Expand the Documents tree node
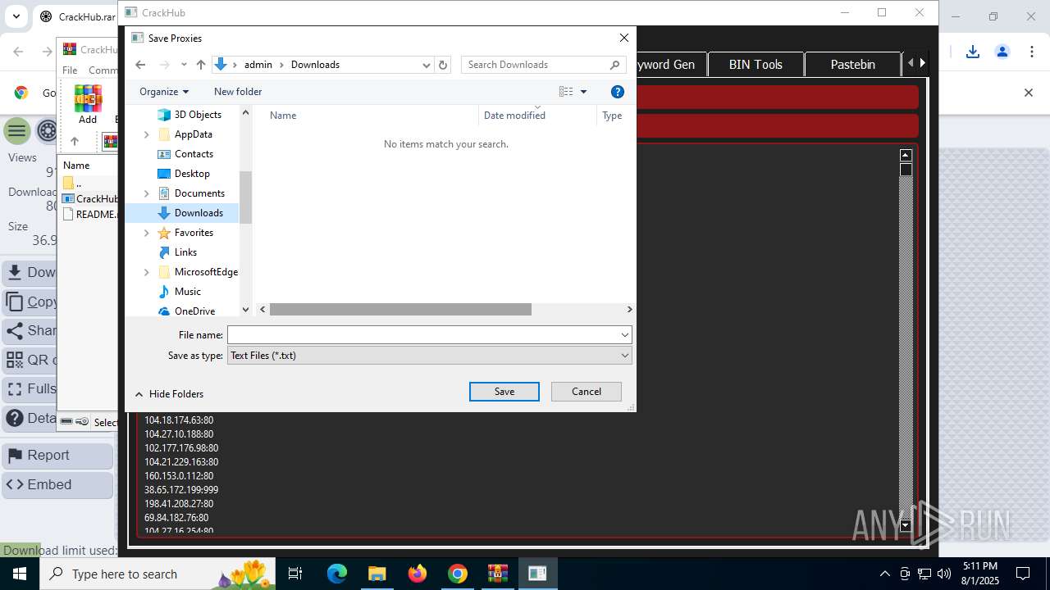 pos(147,193)
